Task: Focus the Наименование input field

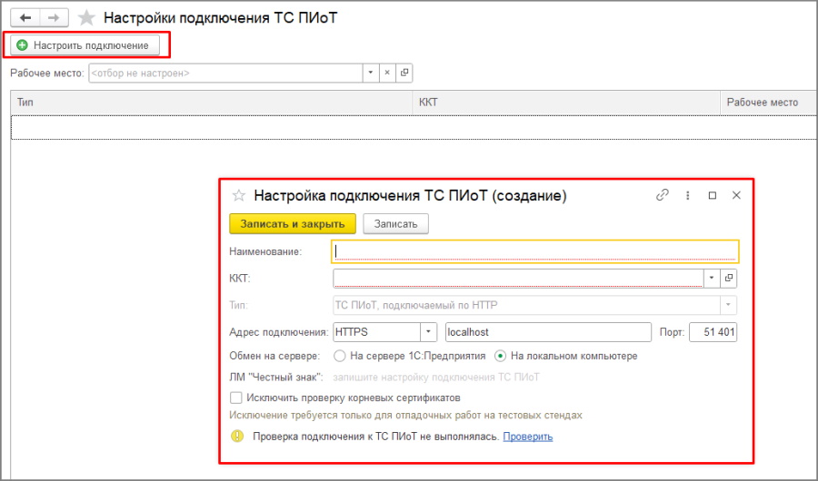Action: (535, 251)
